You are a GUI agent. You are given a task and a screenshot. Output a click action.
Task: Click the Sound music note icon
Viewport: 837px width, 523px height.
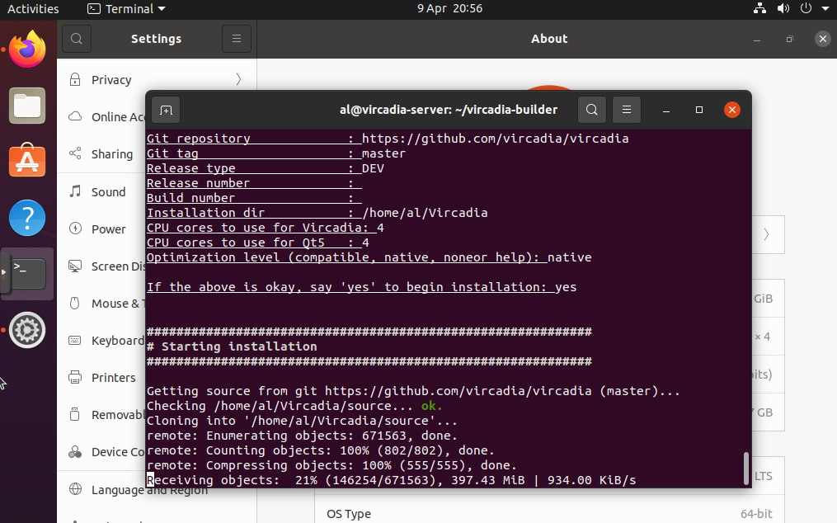tap(75, 191)
